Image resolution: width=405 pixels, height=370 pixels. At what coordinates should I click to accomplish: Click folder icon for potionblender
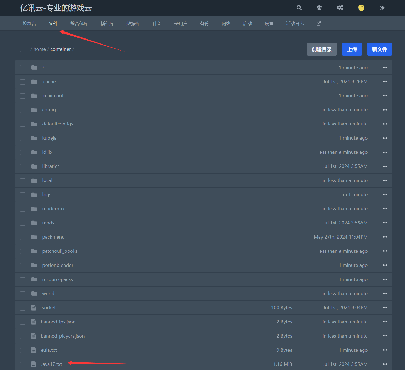tap(34, 265)
